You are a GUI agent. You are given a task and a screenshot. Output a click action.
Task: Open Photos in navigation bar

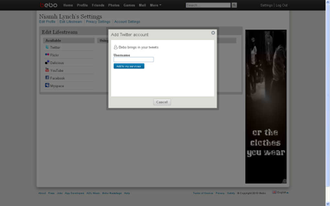click(114, 5)
